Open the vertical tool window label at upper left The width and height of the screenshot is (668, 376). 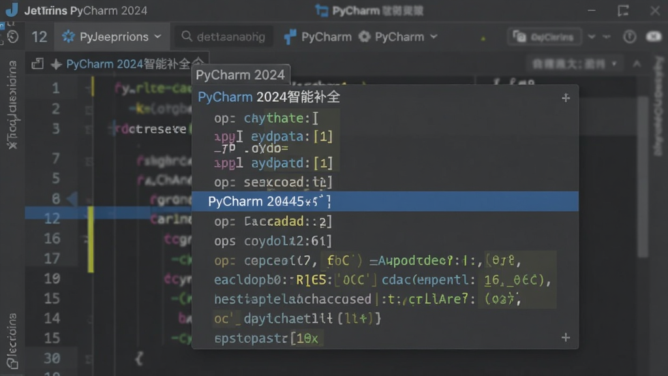point(12,105)
